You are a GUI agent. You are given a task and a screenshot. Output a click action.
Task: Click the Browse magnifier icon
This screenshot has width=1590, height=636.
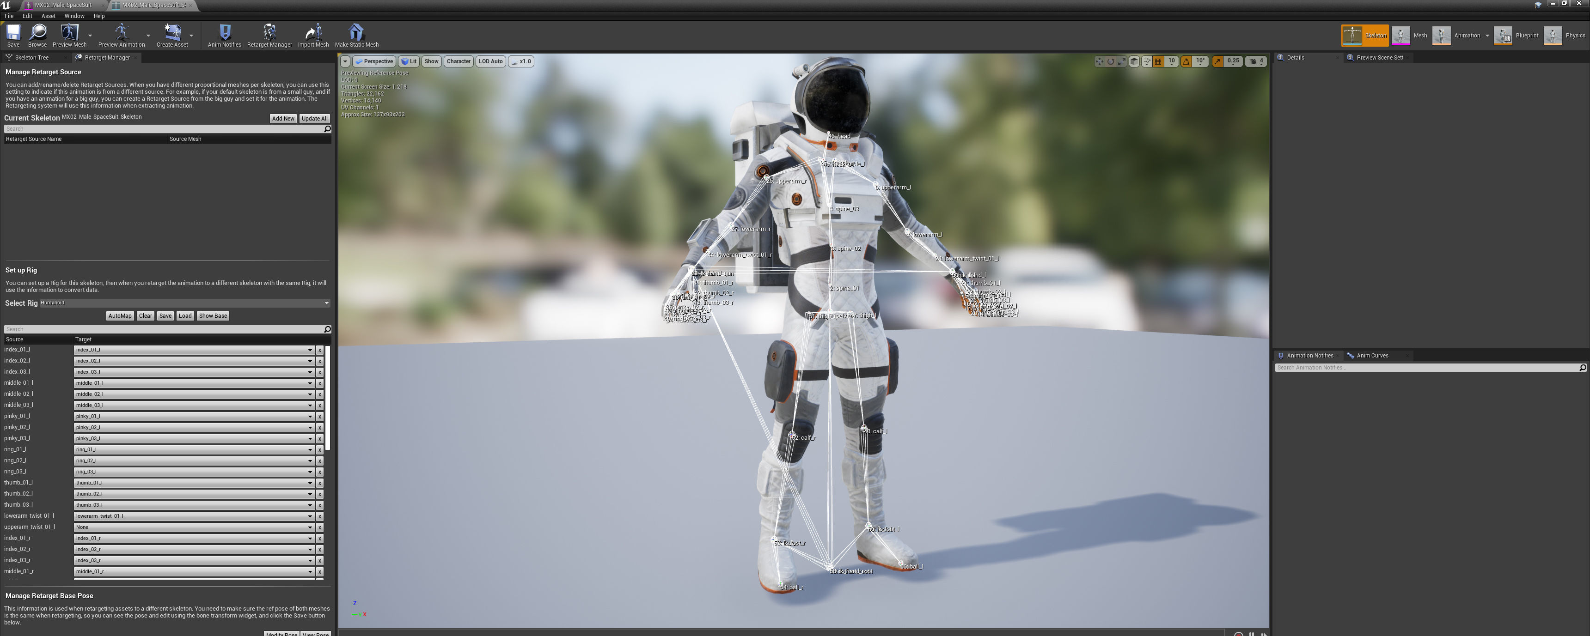coord(37,32)
